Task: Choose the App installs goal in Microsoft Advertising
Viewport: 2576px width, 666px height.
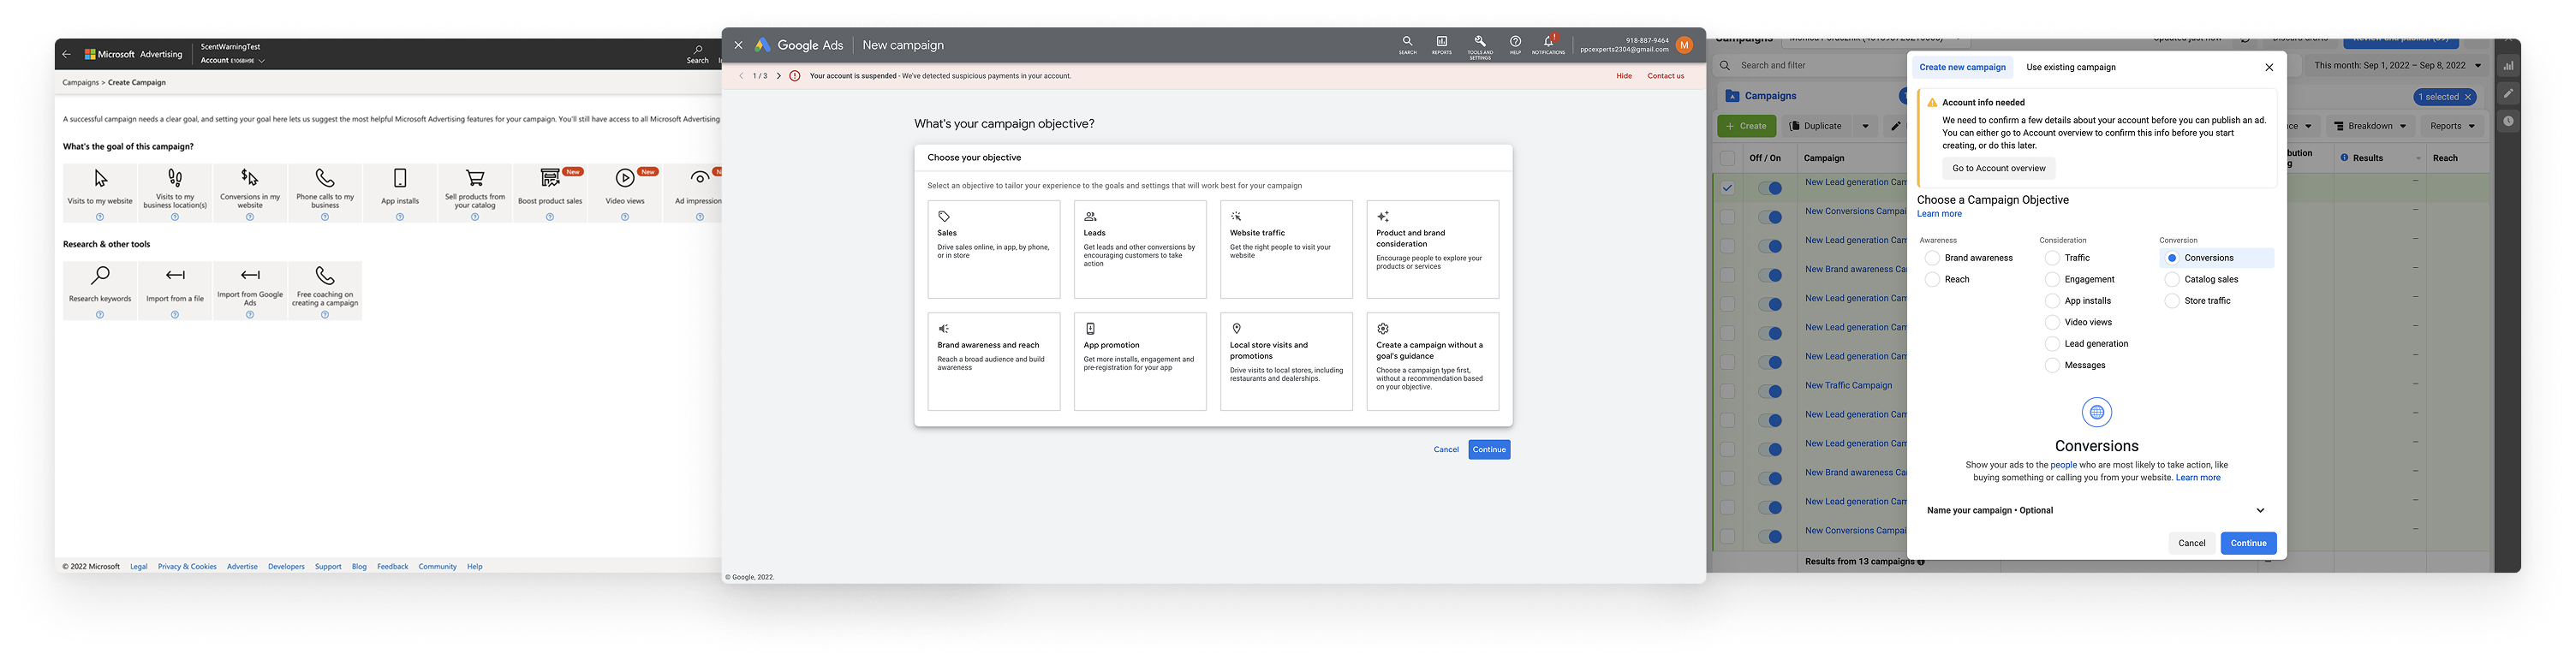Action: tap(400, 192)
